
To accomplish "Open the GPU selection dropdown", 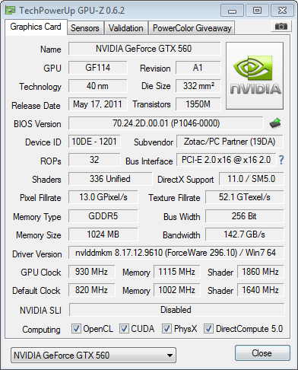I will coord(94,356).
